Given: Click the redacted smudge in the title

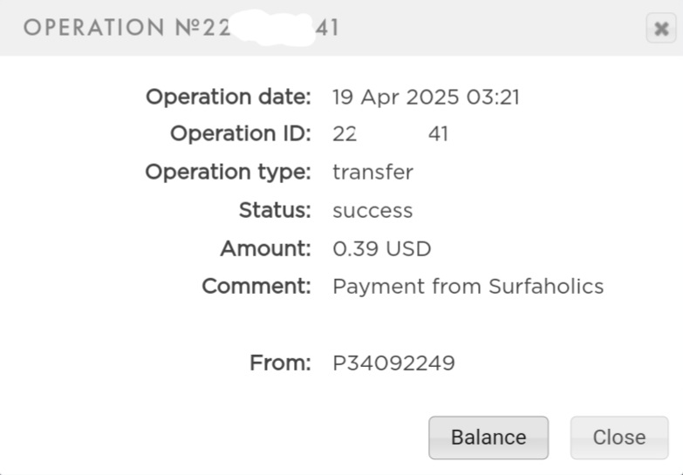Looking at the screenshot, I should 273,27.
